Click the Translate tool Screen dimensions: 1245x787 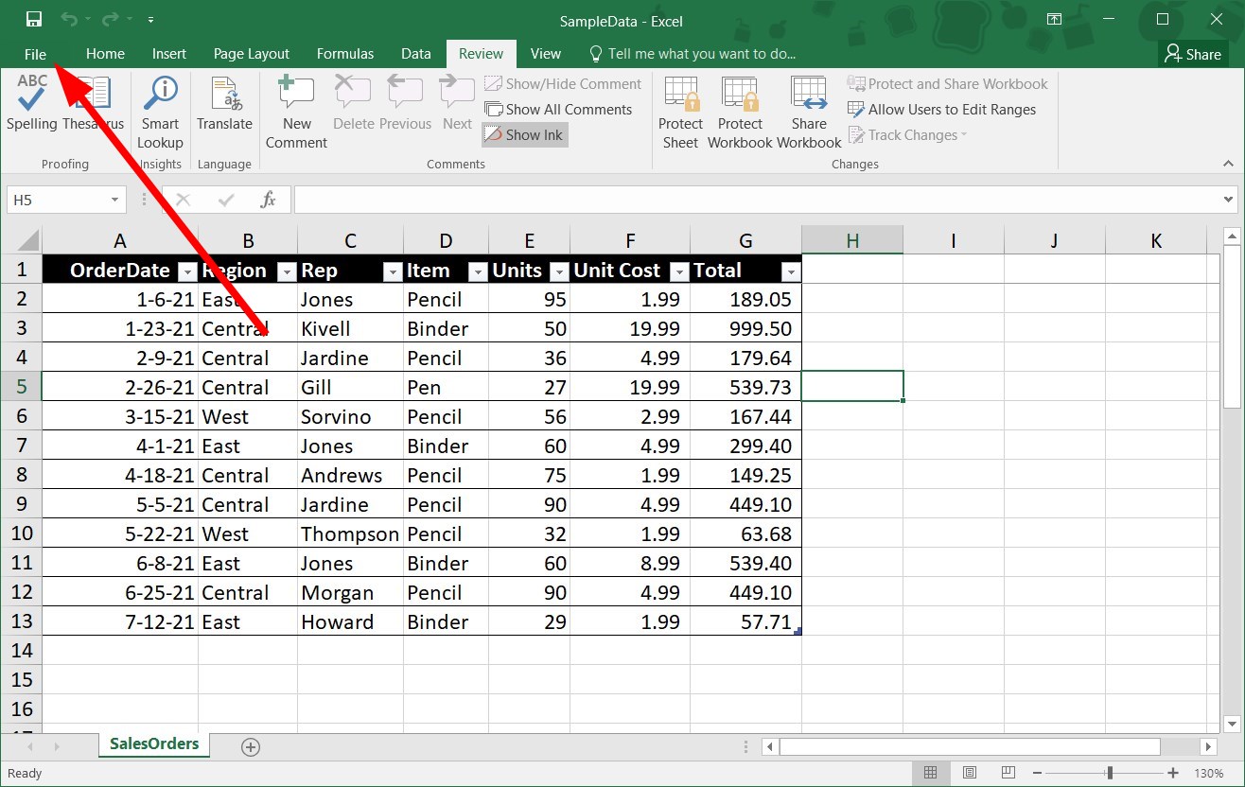pos(224,104)
